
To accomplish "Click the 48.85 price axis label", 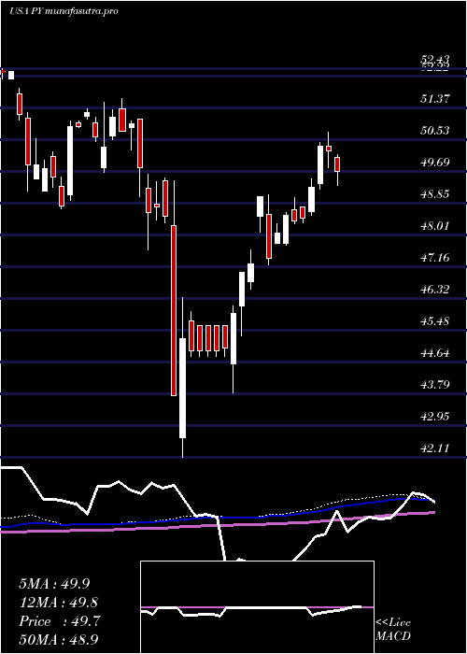I will [x=435, y=194].
